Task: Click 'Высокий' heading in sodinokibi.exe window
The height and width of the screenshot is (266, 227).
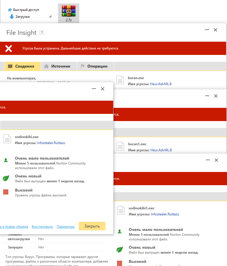Action: (24, 190)
